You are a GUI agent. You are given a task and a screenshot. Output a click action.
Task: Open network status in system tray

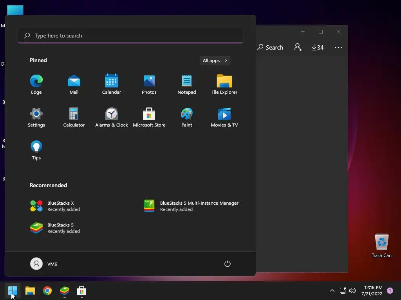tap(343, 291)
